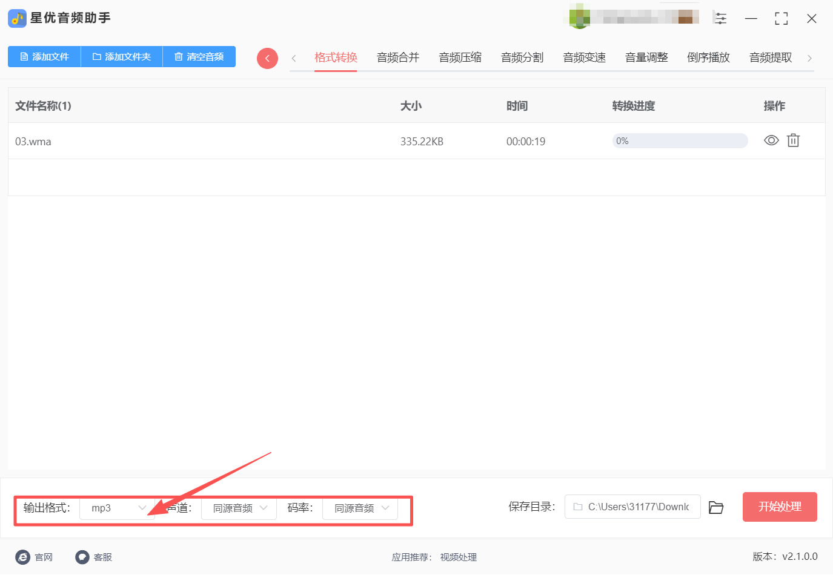This screenshot has height=575, width=833.
Task: Click the 335.22KB size cell
Action: point(422,142)
